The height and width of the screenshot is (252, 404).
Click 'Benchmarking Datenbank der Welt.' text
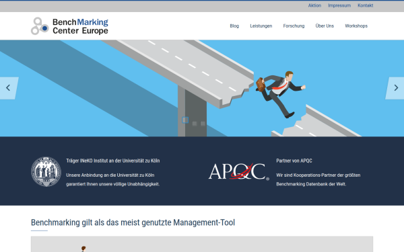(x=311, y=184)
